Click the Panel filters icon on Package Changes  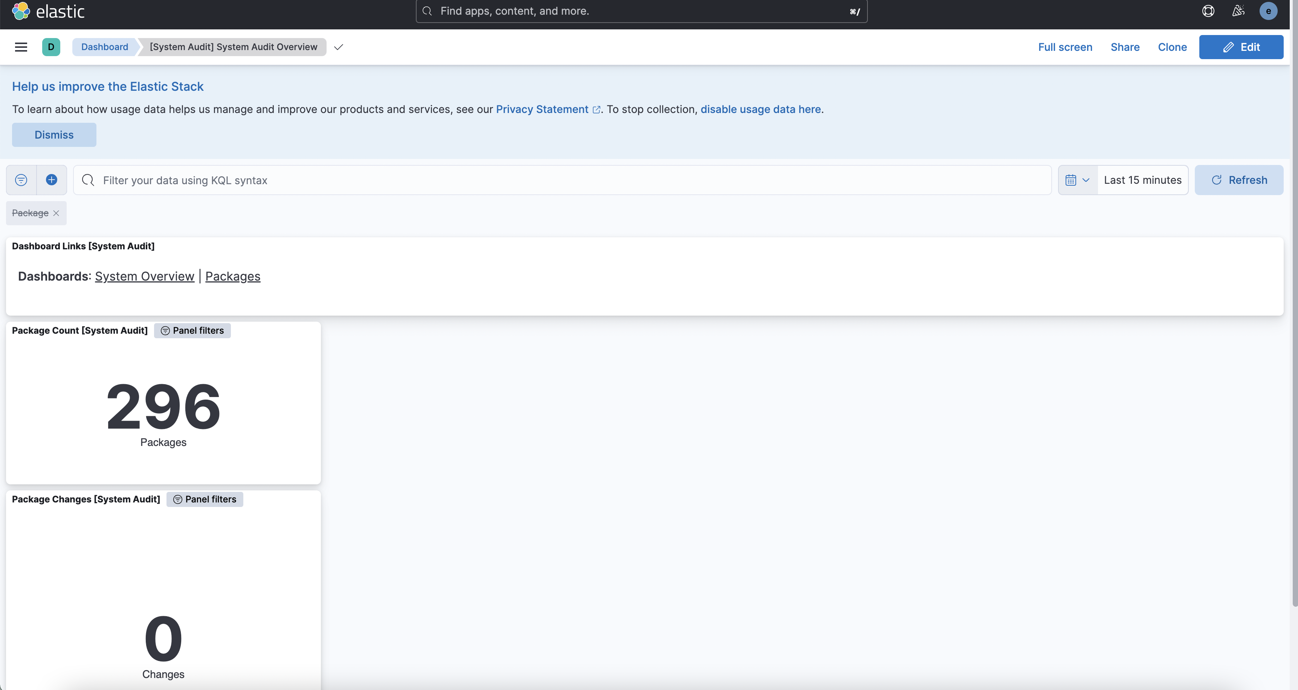178,499
